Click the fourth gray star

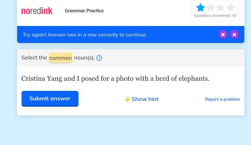click(x=230, y=7)
